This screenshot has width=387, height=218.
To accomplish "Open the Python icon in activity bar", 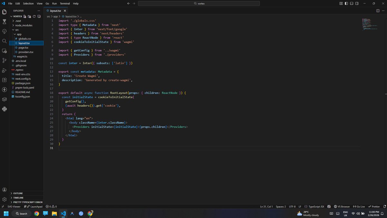I will (5, 109).
